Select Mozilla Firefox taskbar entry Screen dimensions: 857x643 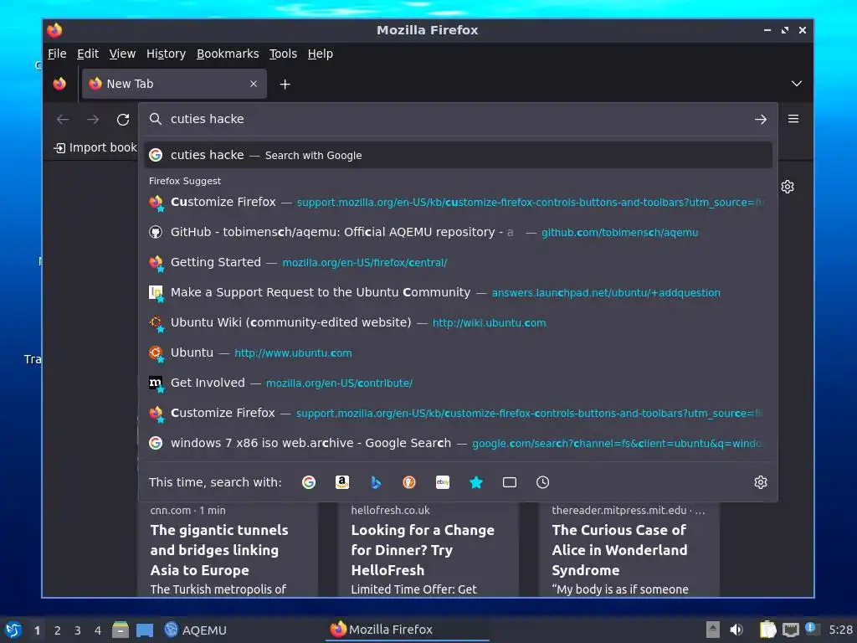408,630
